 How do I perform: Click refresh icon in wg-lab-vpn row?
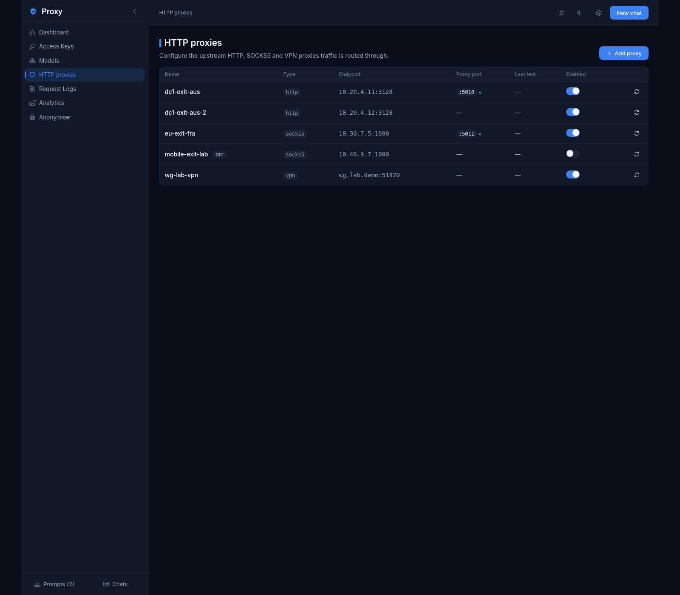pos(637,175)
